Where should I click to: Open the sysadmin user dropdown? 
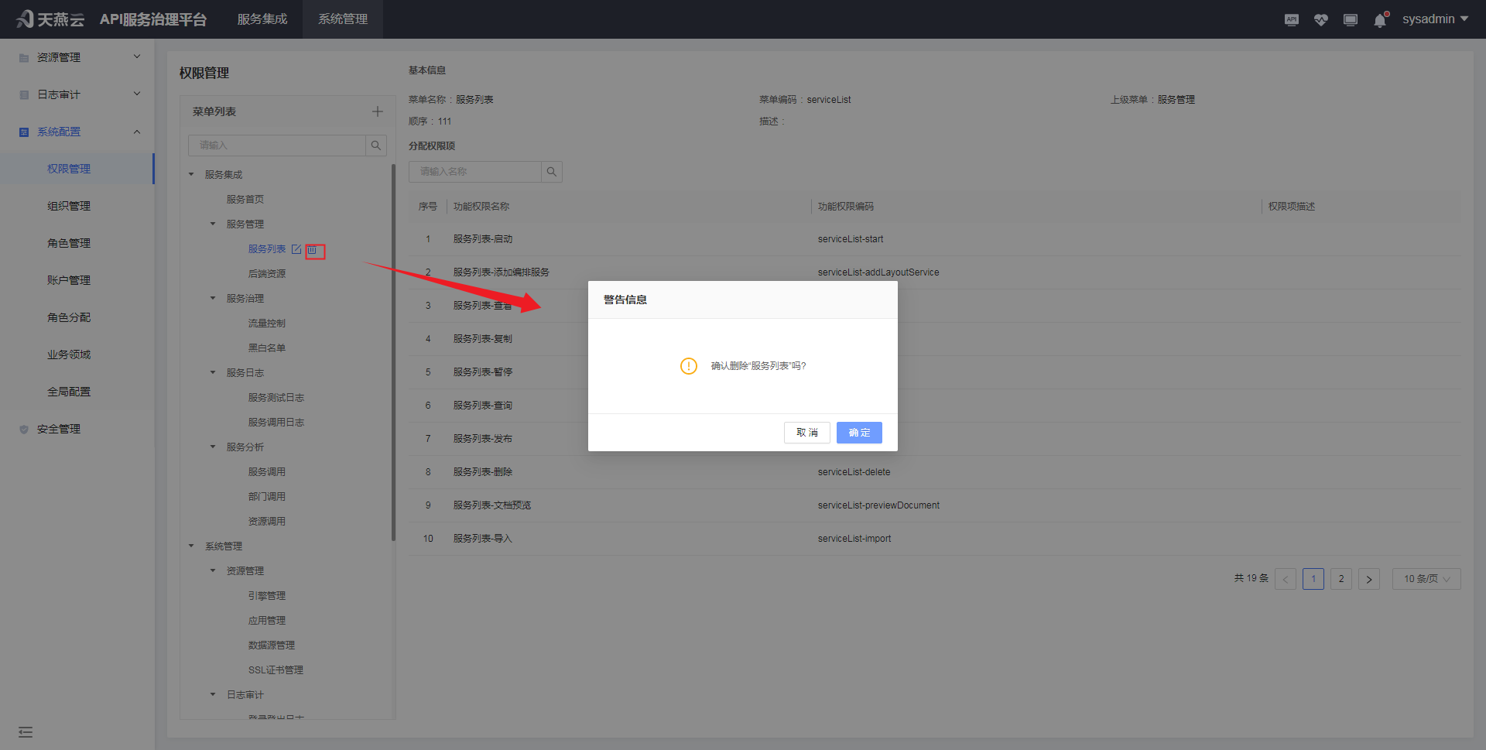pyautogui.click(x=1434, y=19)
